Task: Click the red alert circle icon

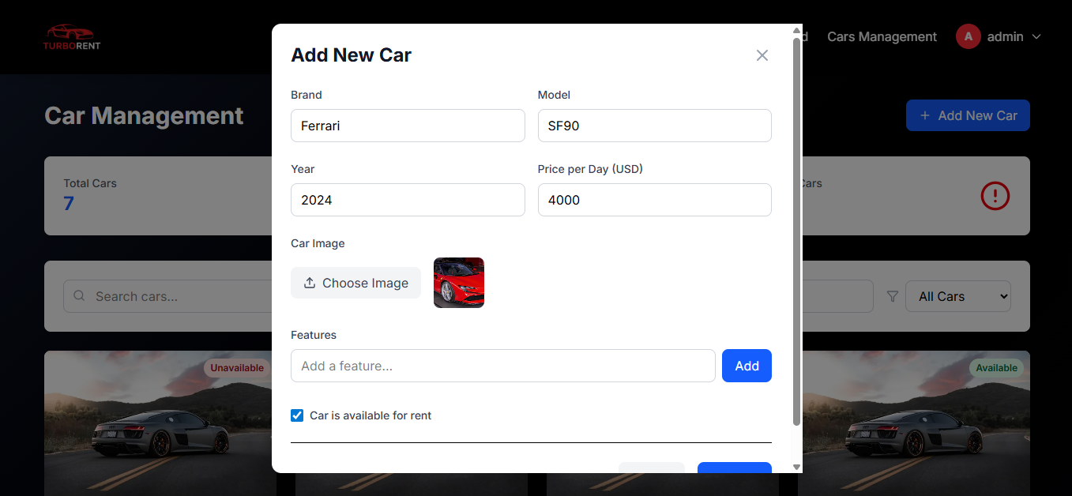Action: pyautogui.click(x=995, y=196)
